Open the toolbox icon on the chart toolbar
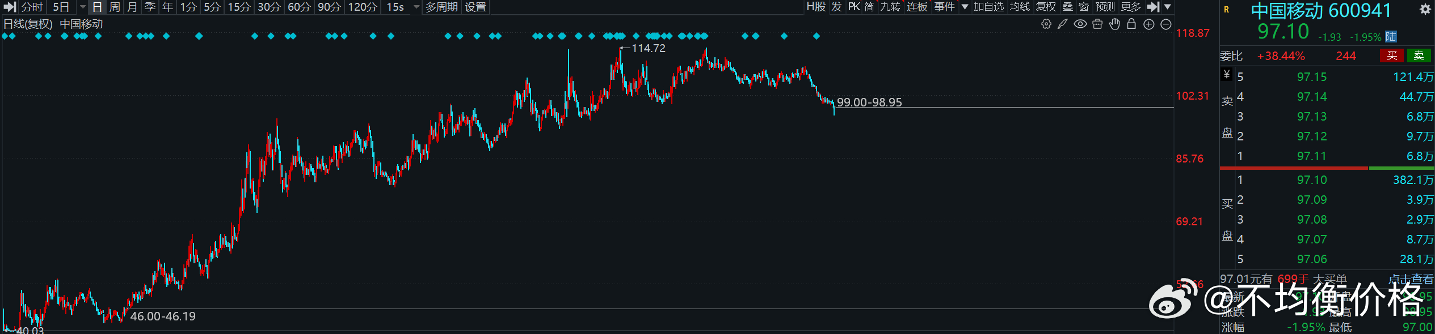 pos(1097,24)
